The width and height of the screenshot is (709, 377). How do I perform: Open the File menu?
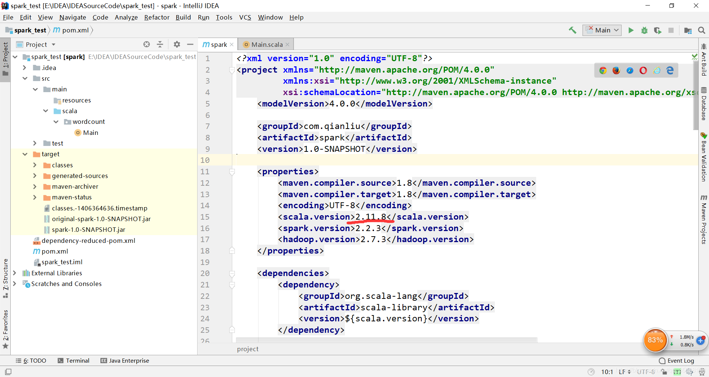coord(8,17)
